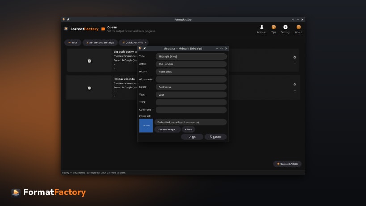Image resolution: width=366 pixels, height=206 pixels.
Task: Click the app icon in the FormatFactory main title bar
Action: (63, 19)
